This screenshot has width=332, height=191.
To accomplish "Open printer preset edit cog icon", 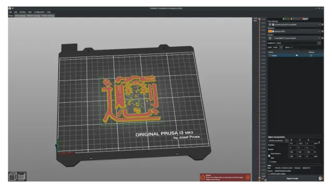I will coord(323,38).
